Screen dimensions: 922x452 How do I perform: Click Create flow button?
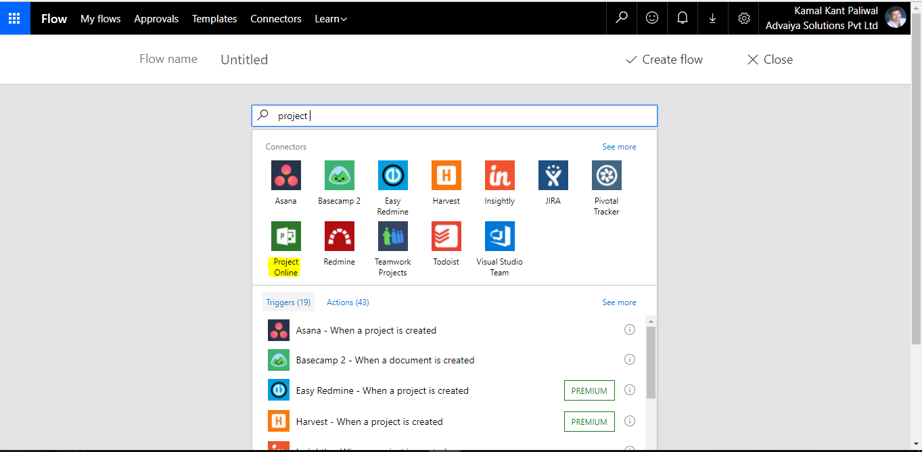664,60
